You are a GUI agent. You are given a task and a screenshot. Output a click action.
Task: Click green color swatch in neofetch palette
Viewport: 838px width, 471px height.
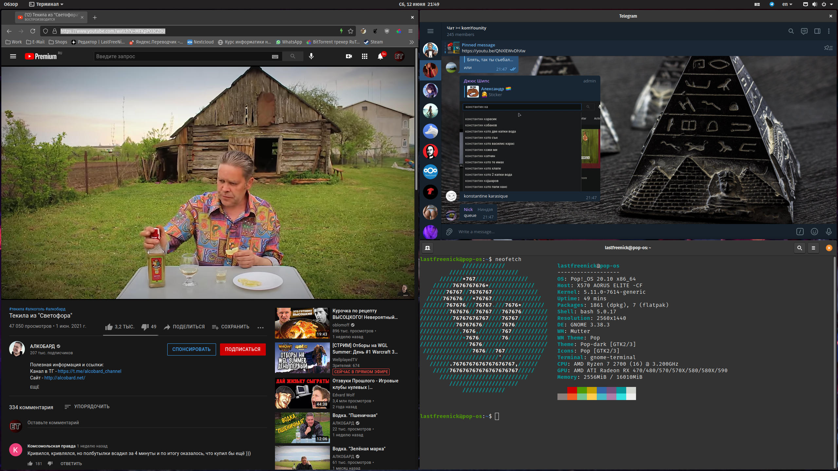coord(582,390)
